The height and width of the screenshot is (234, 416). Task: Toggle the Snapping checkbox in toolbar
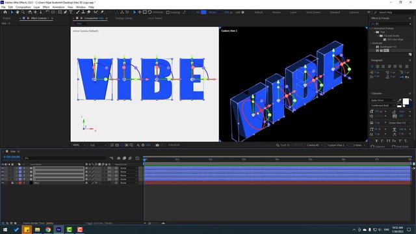pos(168,12)
